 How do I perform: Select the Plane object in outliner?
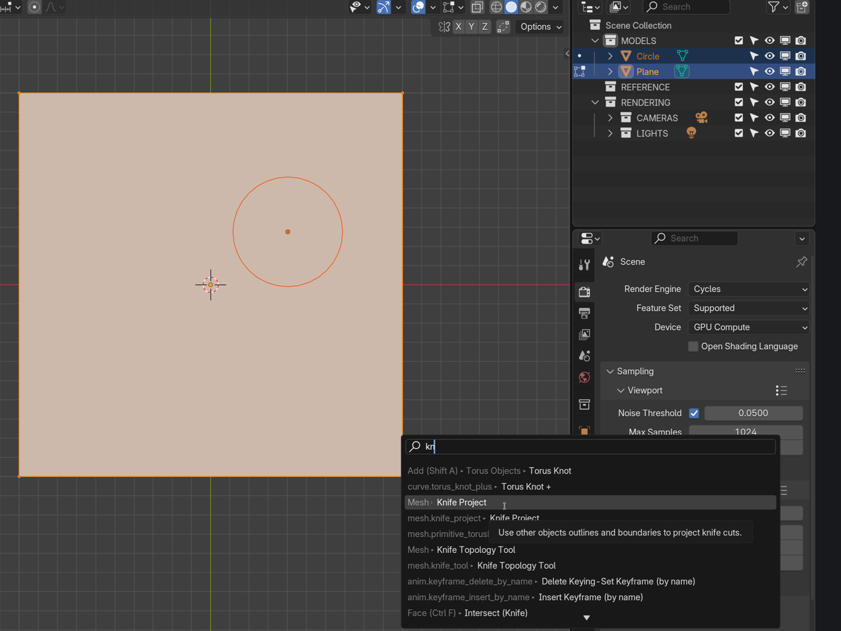click(647, 72)
